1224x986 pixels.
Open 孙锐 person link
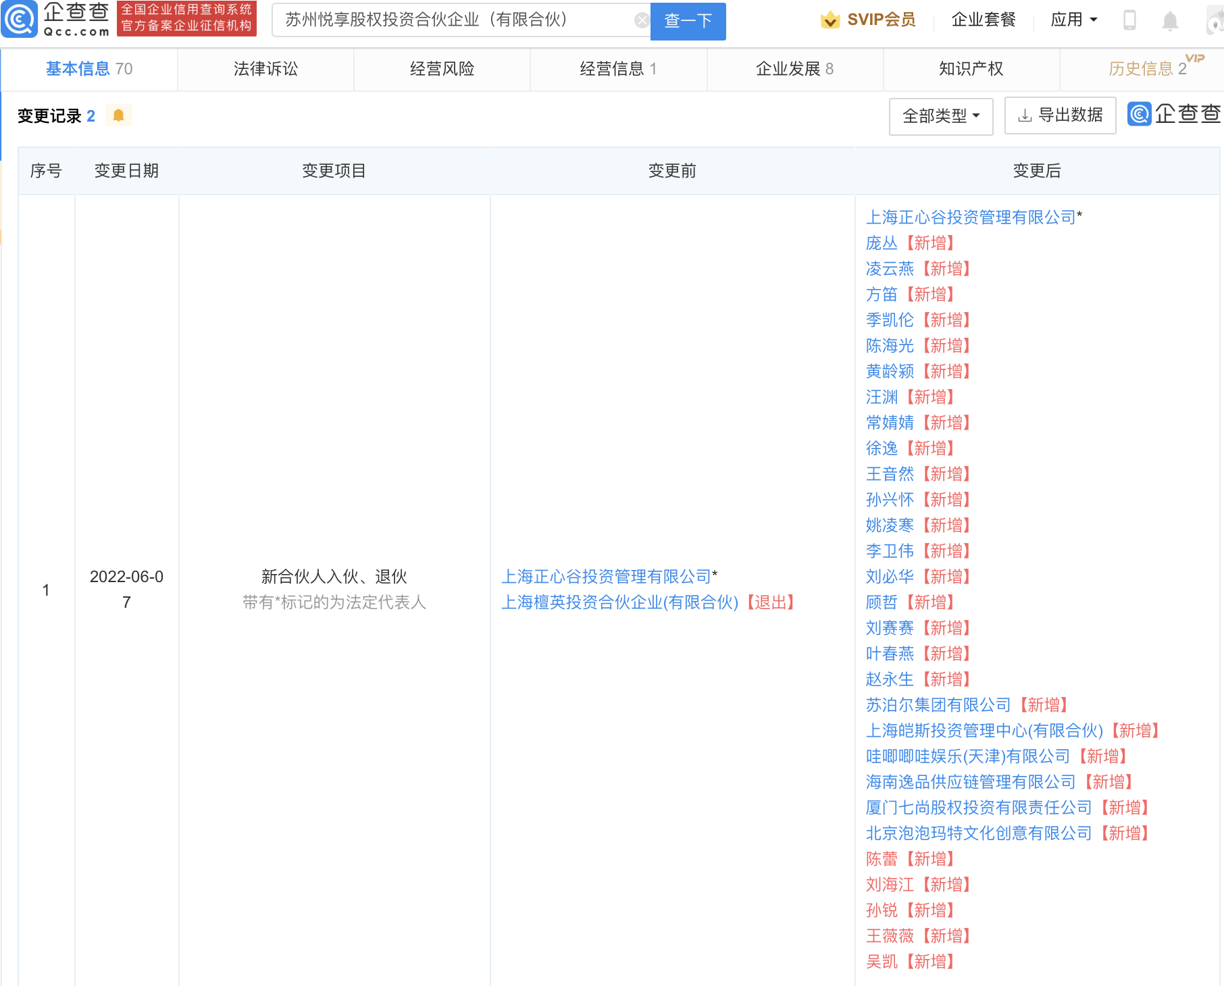click(x=882, y=910)
